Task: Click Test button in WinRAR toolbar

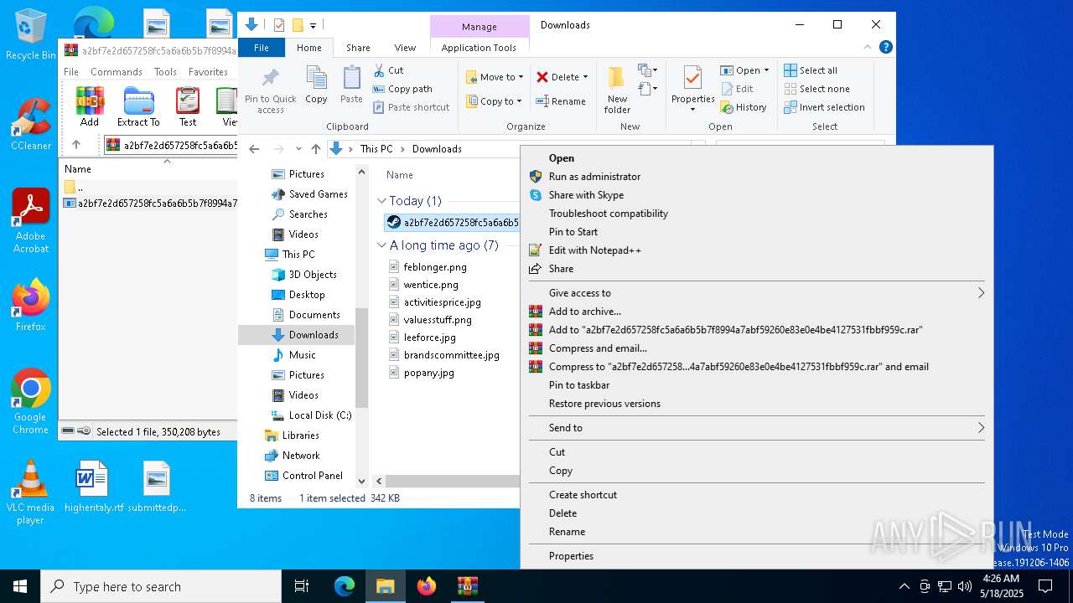Action: tap(188, 106)
